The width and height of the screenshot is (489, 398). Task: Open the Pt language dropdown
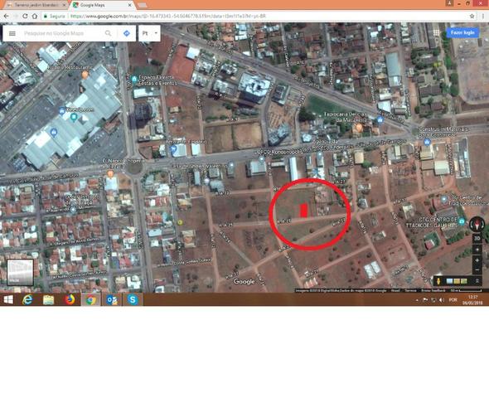point(150,33)
